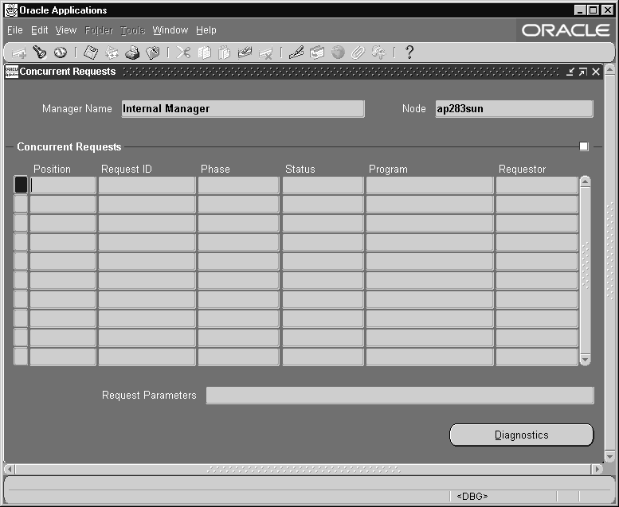
Task: Click the horizontal scrollbar dotted thumb
Action: coord(304,469)
